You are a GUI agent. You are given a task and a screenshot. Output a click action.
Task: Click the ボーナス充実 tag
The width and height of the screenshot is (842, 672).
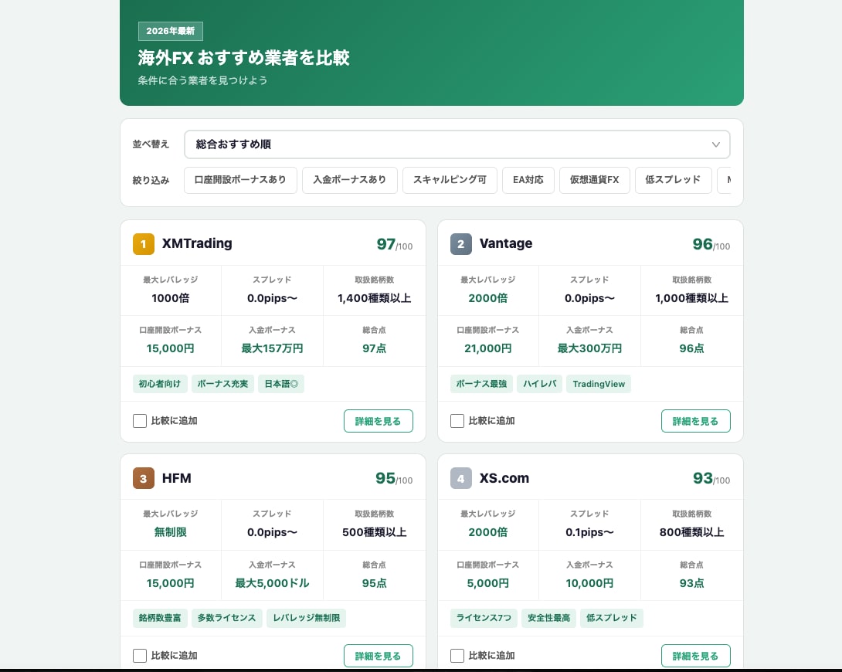[x=222, y=384]
